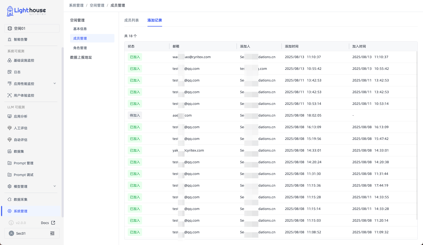
Task: Go to 系统管理 breadcrumb
Action: [76, 5]
